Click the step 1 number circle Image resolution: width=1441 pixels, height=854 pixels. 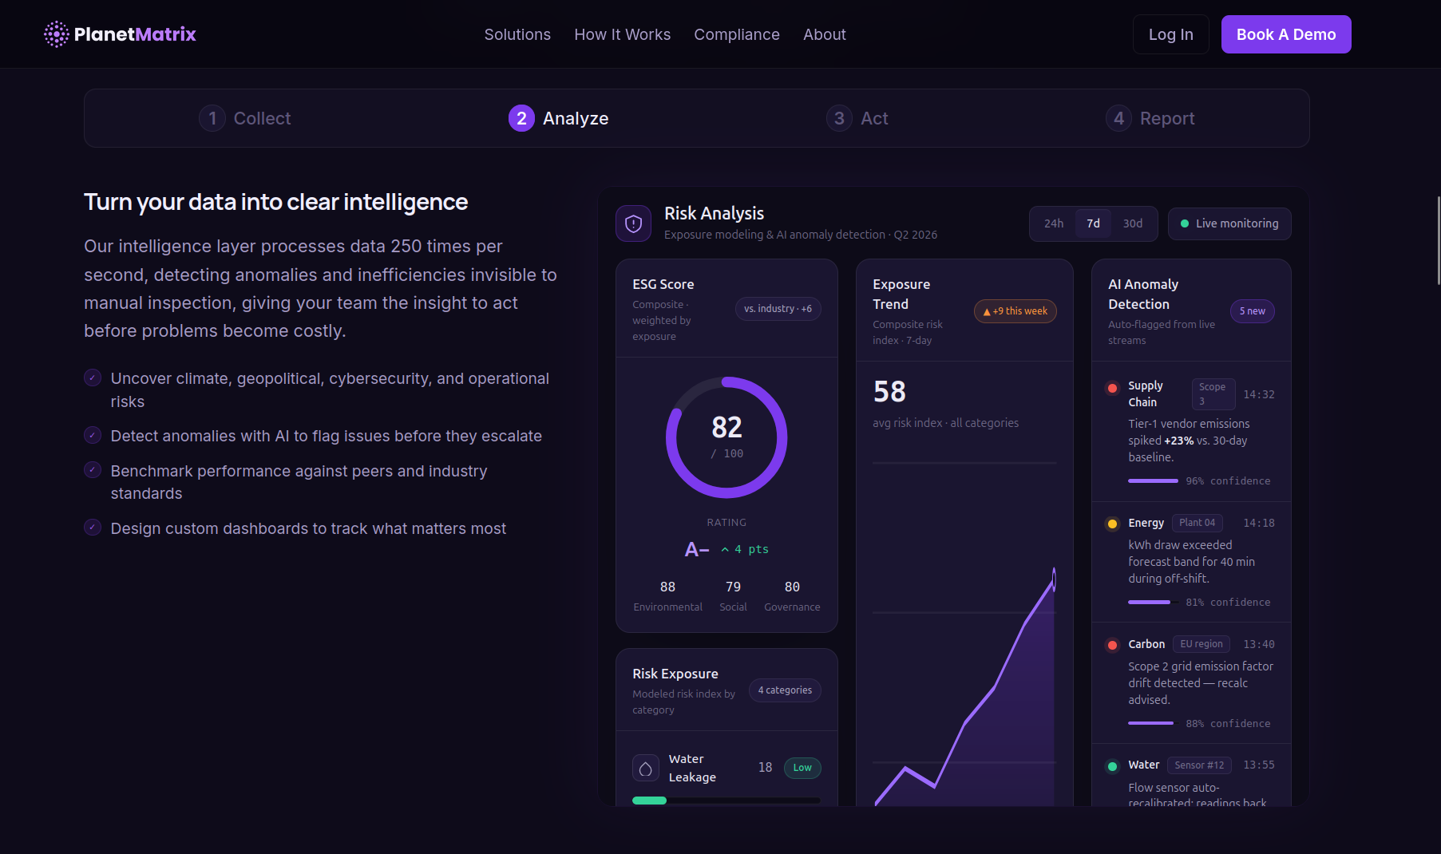pos(212,118)
